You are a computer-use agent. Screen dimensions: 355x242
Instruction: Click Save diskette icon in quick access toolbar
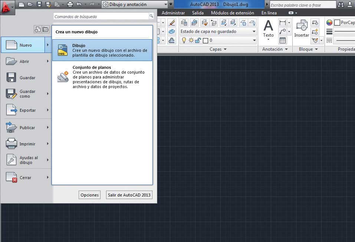tap(39, 4)
